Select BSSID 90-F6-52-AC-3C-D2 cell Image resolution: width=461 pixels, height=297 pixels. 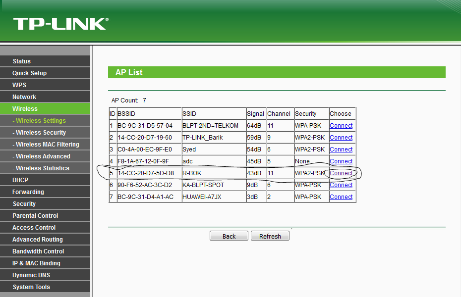pos(149,185)
